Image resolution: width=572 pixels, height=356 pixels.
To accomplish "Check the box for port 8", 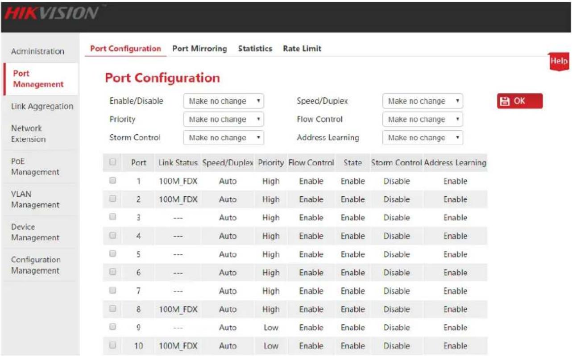I will pos(113,309).
